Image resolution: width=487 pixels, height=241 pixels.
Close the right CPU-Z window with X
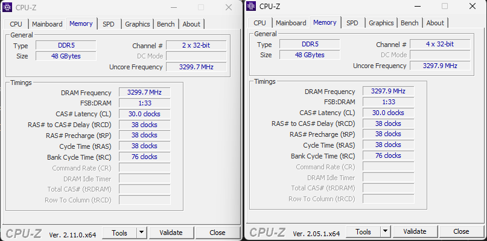[x=473, y=6]
